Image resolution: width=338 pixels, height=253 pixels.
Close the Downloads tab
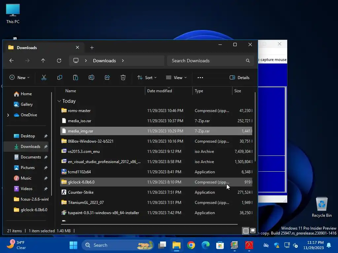77,47
